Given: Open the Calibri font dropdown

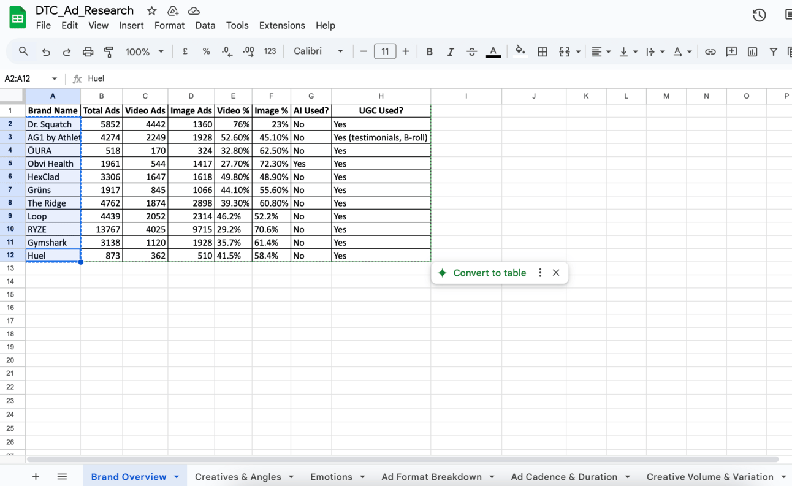Looking at the screenshot, I should coord(318,51).
